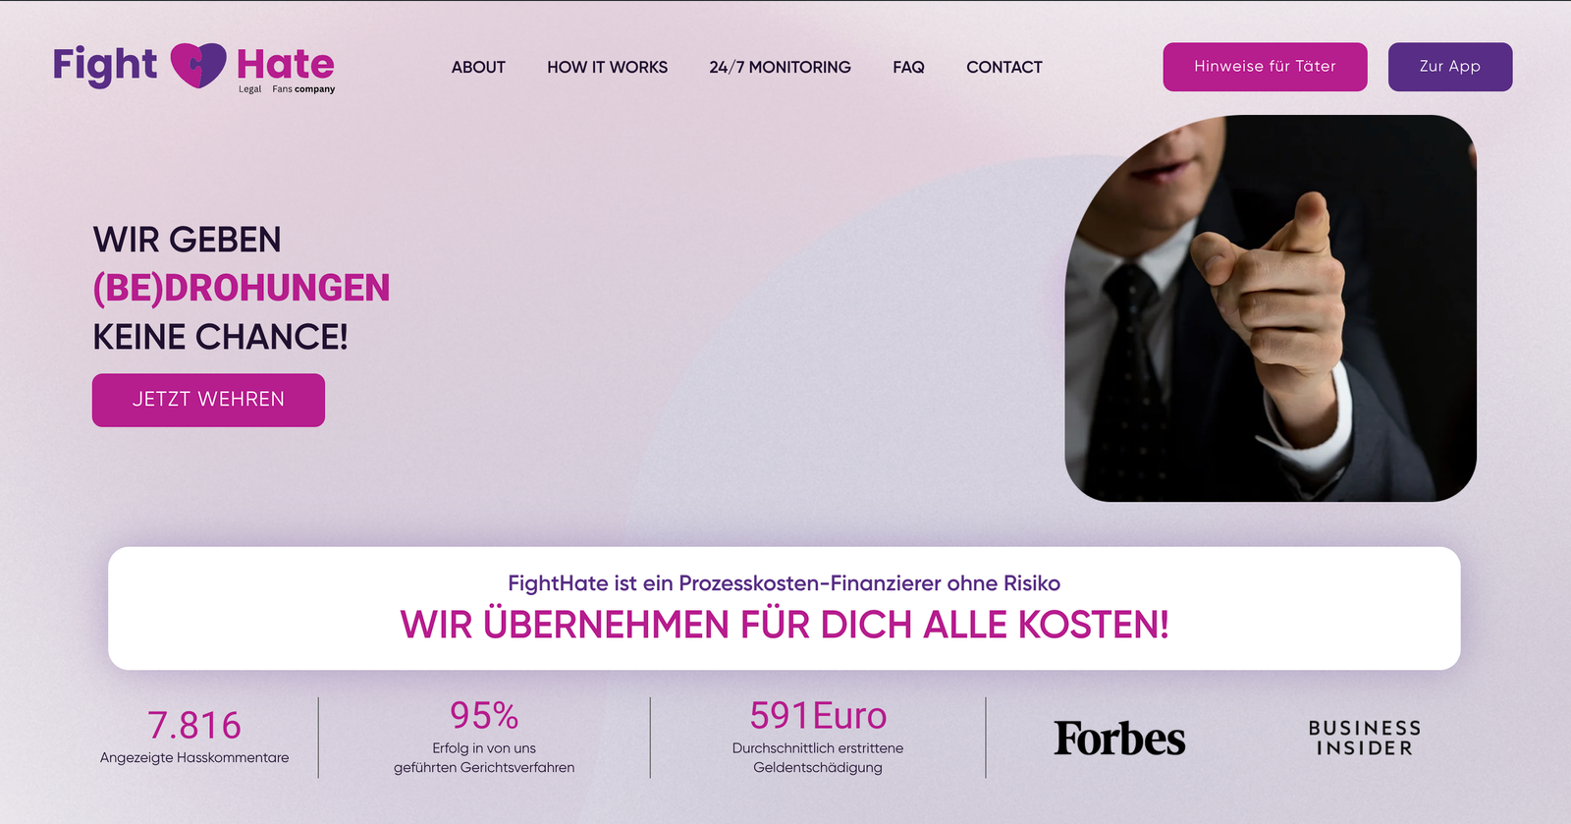Open the Contact navigation link

(x=1003, y=67)
